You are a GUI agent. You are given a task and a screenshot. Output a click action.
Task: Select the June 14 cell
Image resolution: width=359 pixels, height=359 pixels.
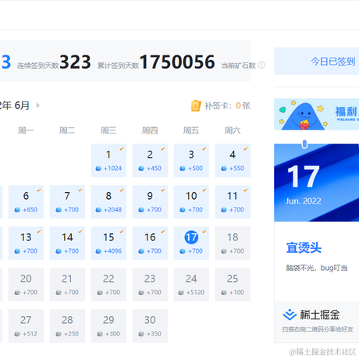[x=67, y=243]
